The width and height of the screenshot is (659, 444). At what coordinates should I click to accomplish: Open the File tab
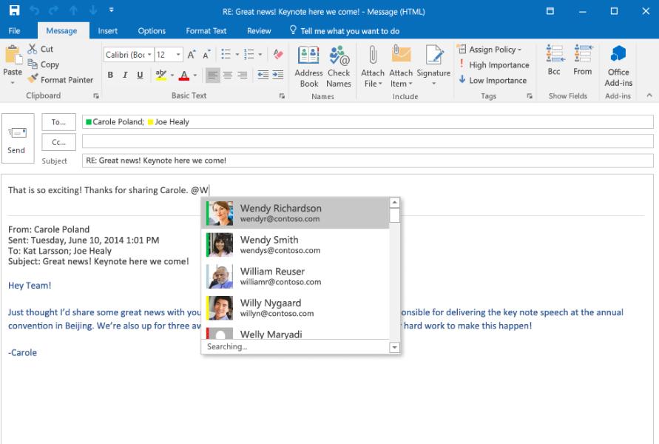[14, 30]
